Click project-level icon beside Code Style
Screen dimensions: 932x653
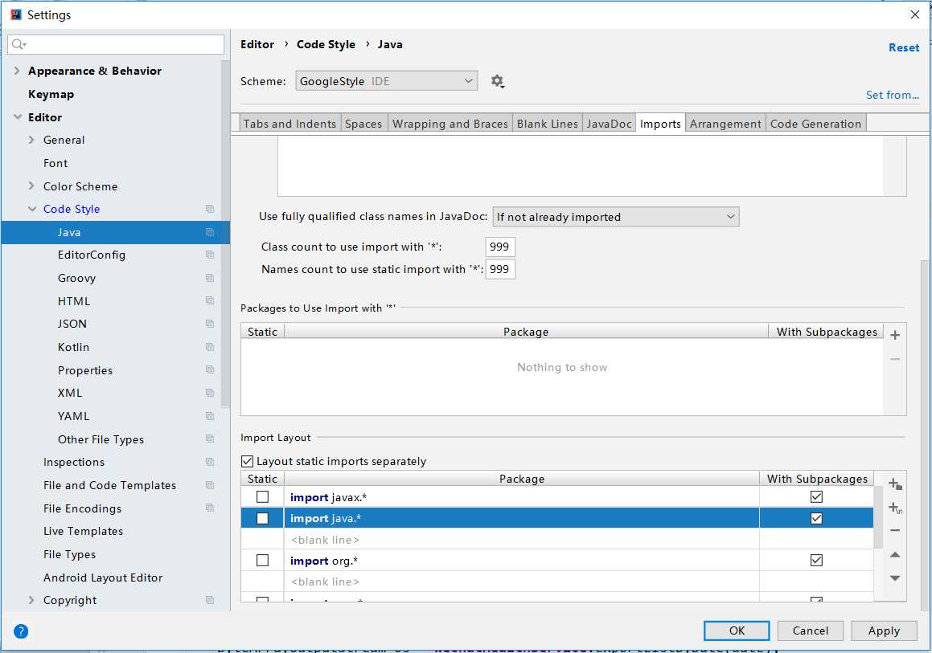pos(210,209)
